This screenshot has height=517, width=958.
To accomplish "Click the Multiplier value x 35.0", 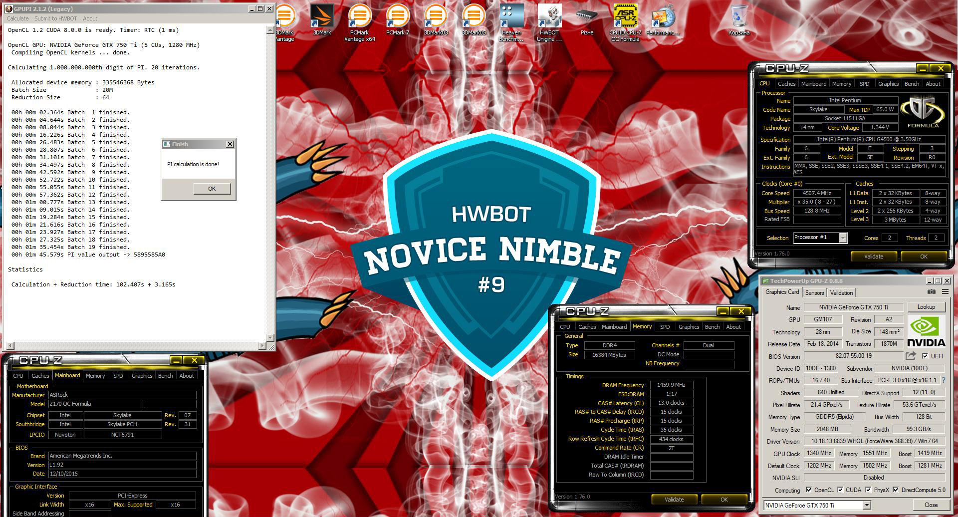I will (x=817, y=202).
